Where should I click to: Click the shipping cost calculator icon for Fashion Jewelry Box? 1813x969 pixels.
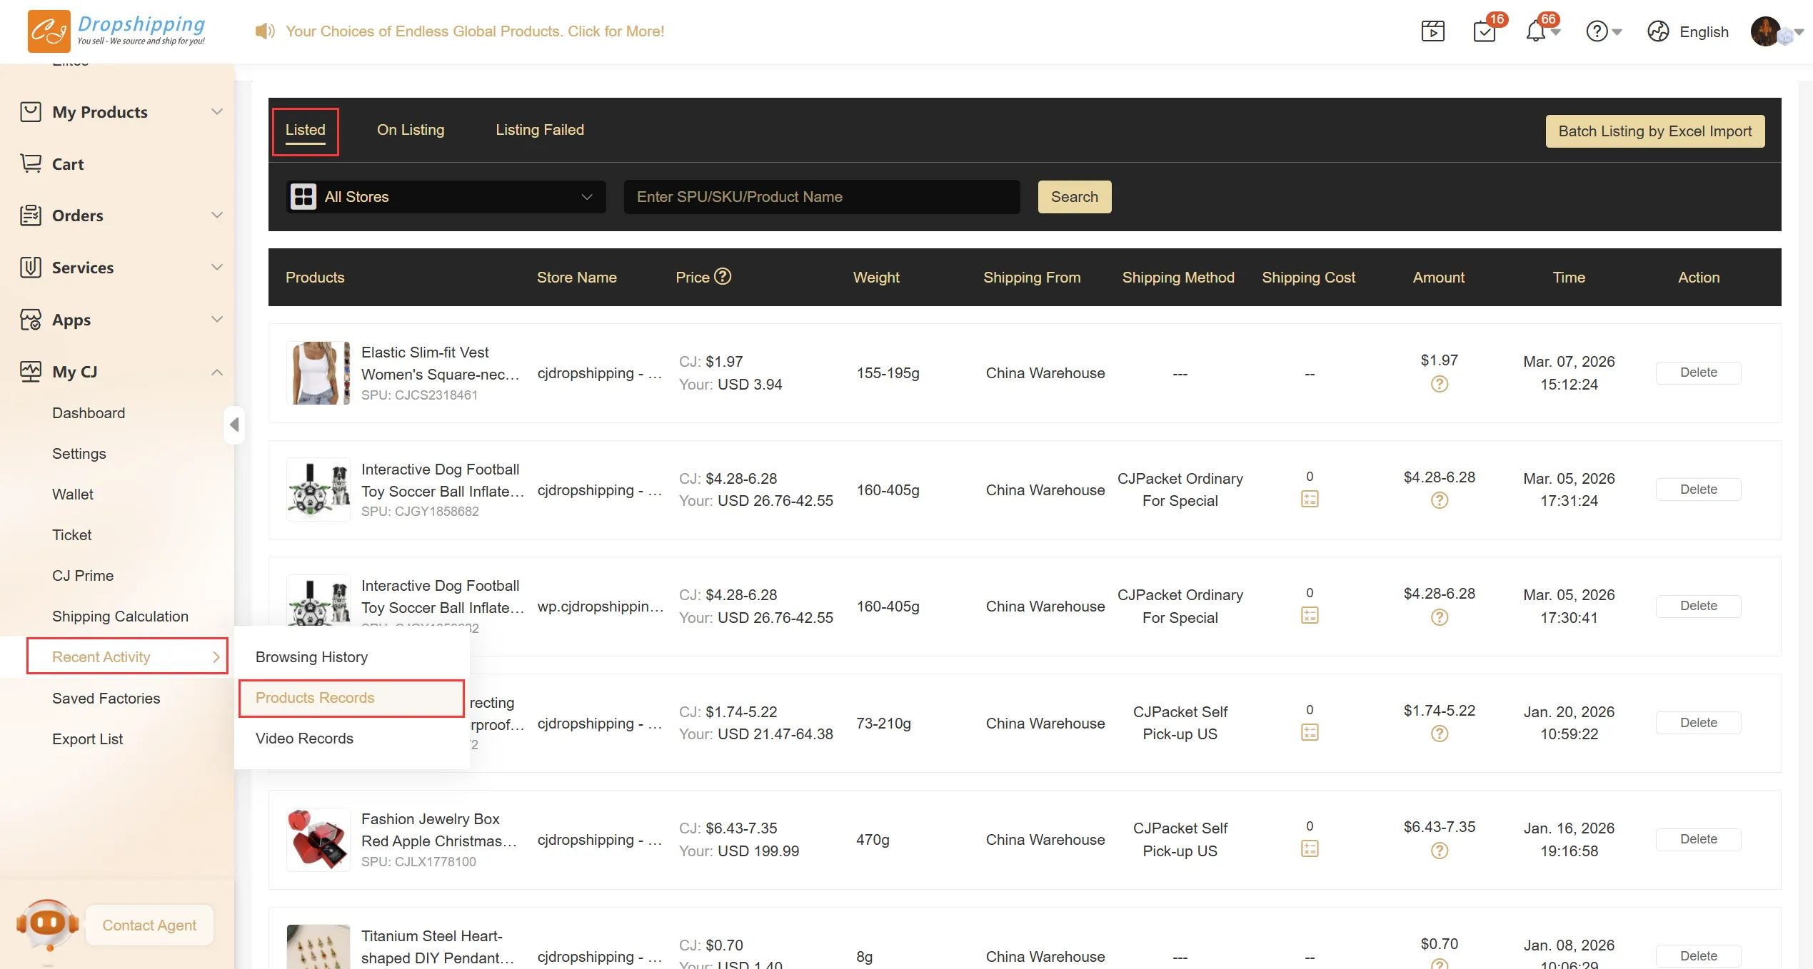coord(1310,848)
